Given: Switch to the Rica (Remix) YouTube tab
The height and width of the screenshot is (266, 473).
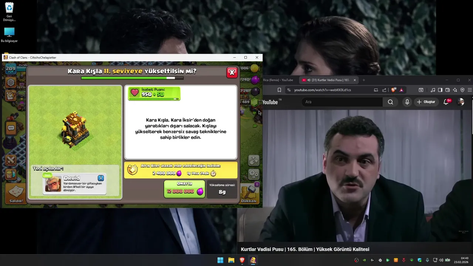Looking at the screenshot, I should pos(278,80).
